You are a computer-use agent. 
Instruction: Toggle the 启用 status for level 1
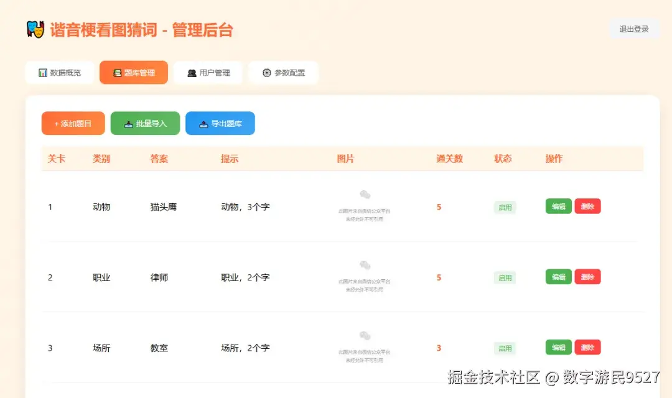click(x=504, y=206)
